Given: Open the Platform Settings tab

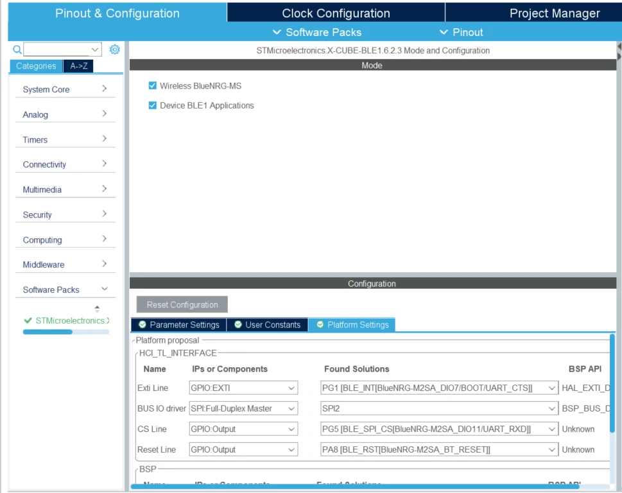Looking at the screenshot, I should pos(352,325).
